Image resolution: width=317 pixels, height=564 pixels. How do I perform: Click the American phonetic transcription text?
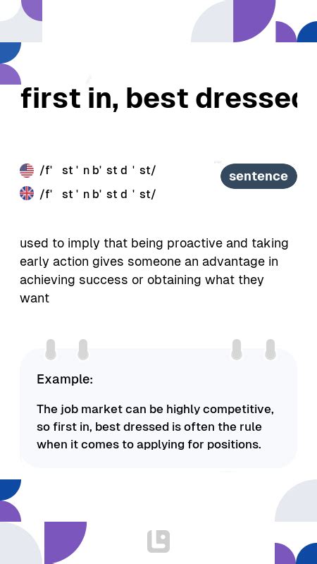[x=98, y=170]
